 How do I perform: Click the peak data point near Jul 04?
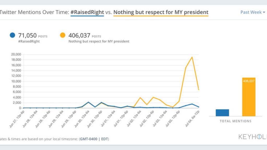[192, 57]
